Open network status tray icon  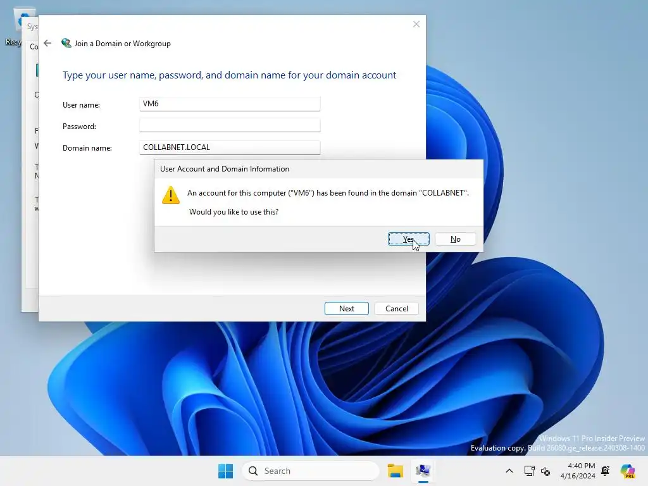(x=529, y=471)
